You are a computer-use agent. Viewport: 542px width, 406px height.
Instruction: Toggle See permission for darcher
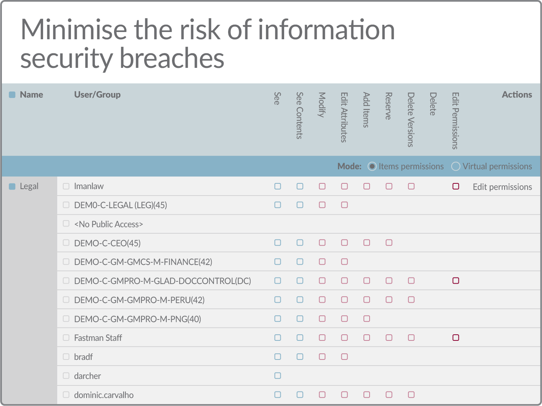[x=278, y=376]
